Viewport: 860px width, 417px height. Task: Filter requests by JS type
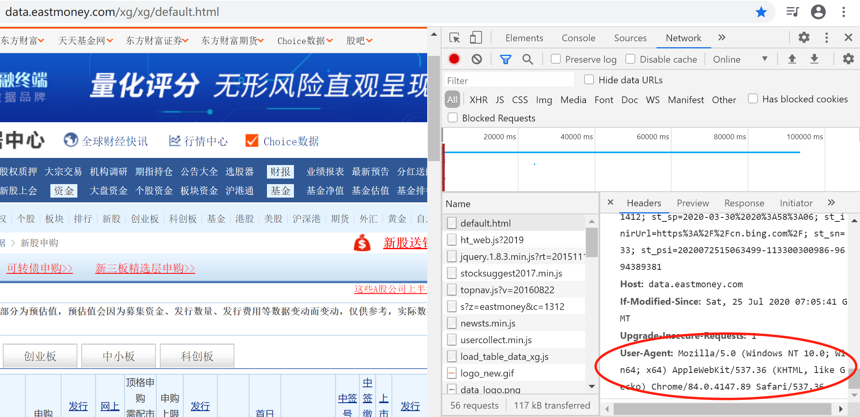500,100
